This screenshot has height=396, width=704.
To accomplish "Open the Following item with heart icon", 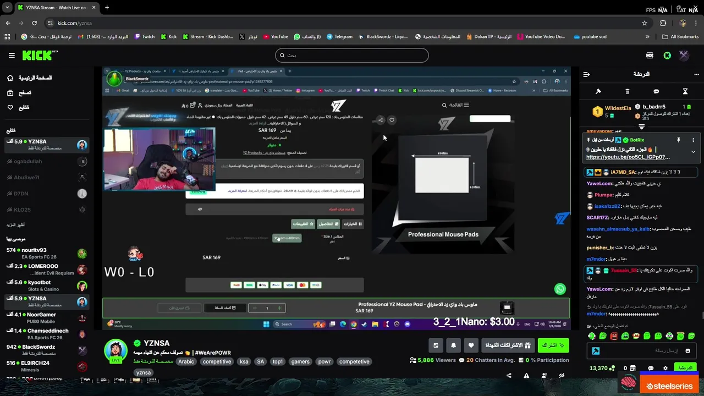I will coord(19,107).
